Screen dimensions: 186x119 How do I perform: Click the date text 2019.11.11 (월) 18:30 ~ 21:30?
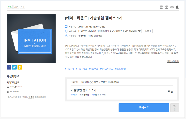(x=92, y=27)
